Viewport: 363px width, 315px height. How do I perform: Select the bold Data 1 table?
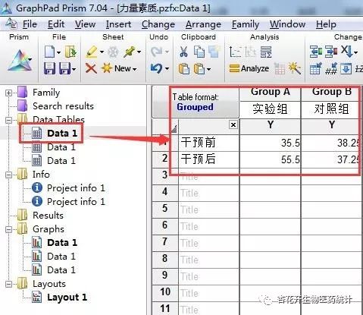[62, 134]
